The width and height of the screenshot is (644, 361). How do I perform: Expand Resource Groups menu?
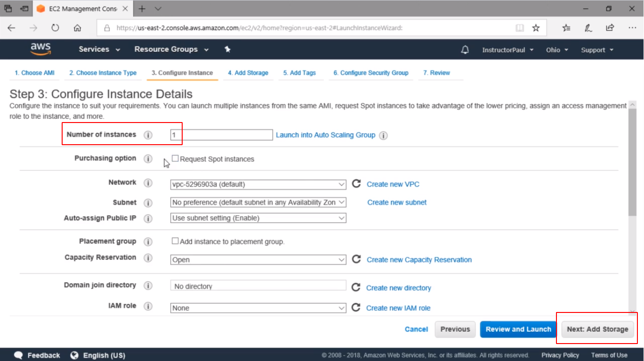[172, 49]
